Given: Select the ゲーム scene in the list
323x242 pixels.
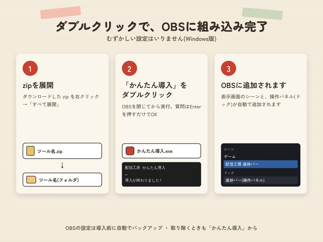Looking at the screenshot, I should [230, 156].
